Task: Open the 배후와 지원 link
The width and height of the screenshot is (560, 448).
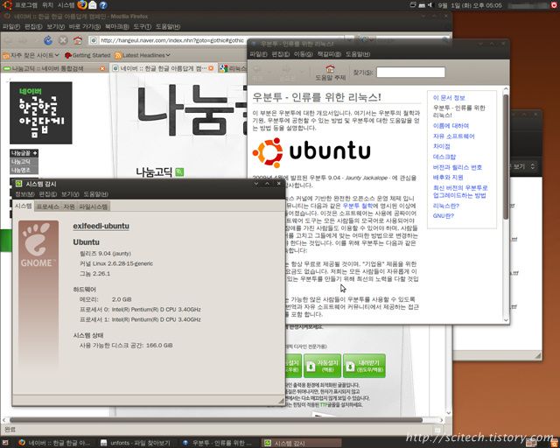Action: pos(448,178)
